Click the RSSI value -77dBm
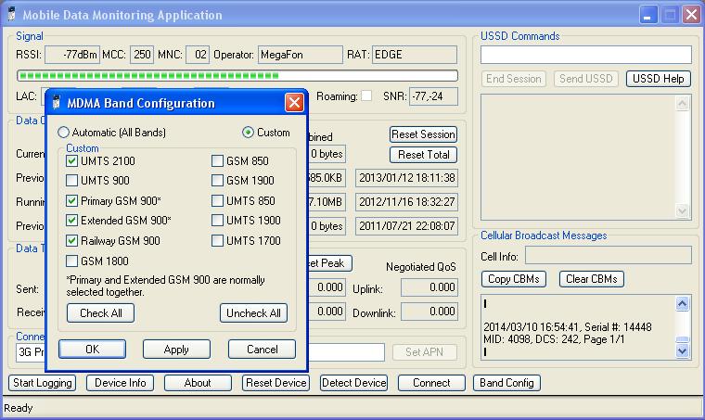 72,55
